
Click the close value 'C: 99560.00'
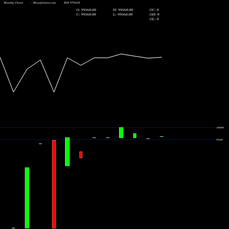86,15
